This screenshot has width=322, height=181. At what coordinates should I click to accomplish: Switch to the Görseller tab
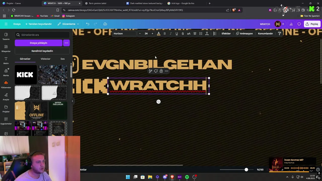(x=25, y=59)
